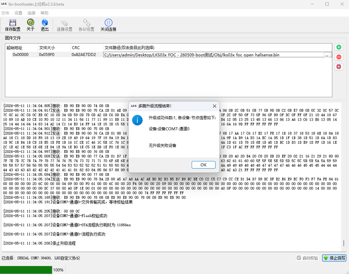
Task: Open the 设置 menu
Action: [18, 13]
